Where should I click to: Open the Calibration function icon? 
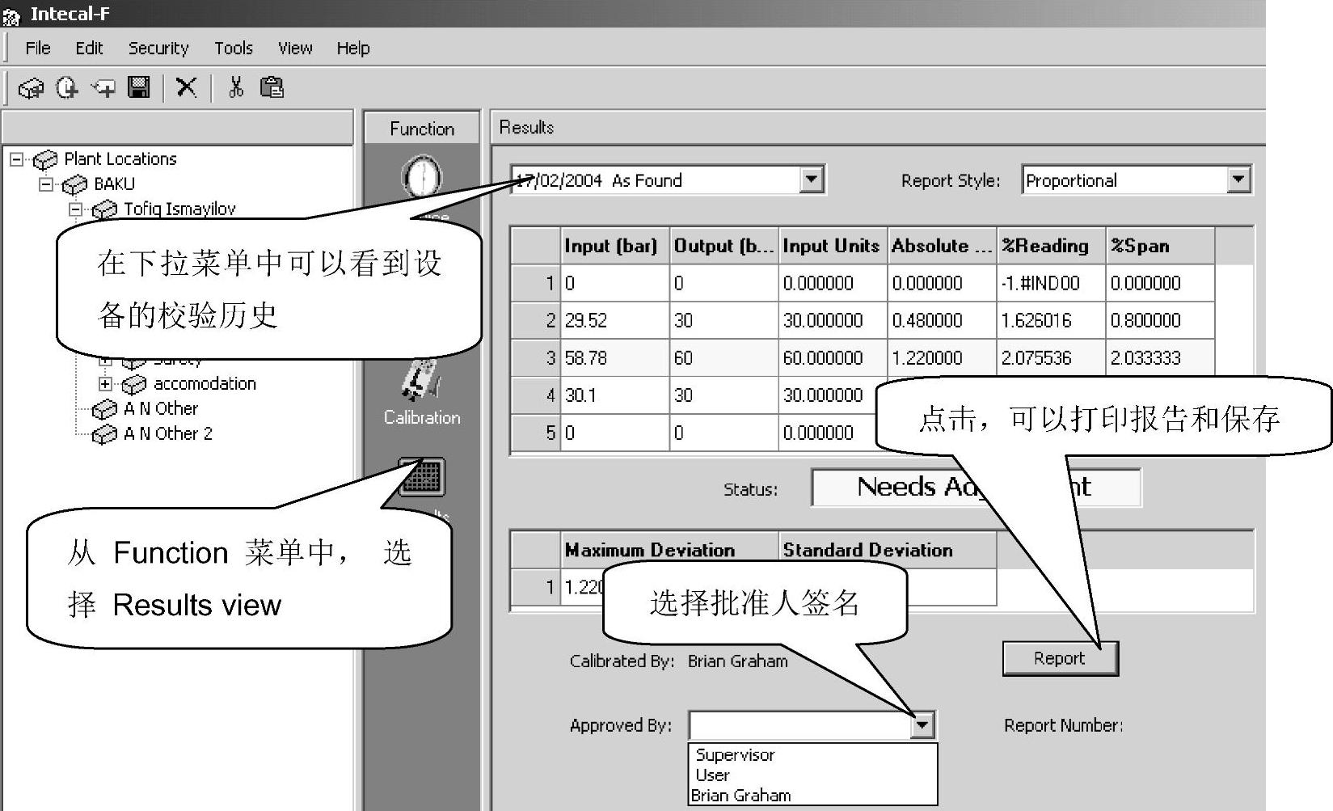click(422, 380)
